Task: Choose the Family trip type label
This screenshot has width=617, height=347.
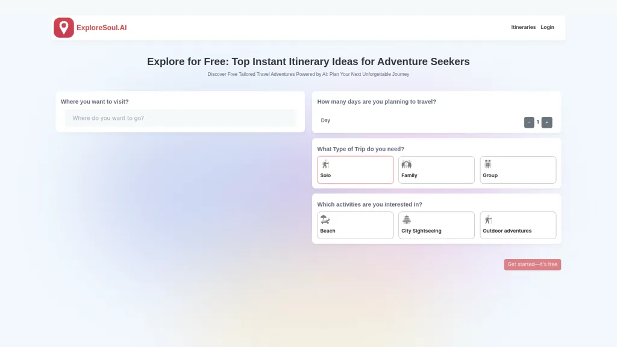Action: point(409,175)
